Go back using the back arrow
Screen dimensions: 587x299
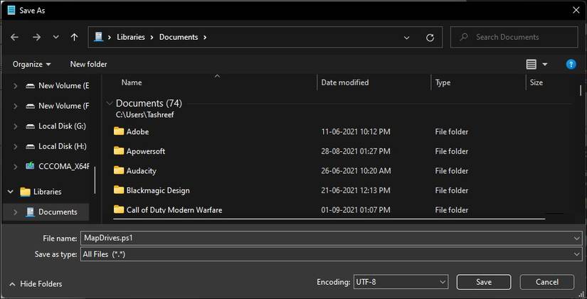tap(15, 38)
